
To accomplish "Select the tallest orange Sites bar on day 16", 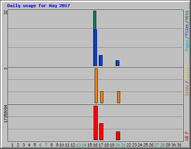I will [x=96, y=86].
